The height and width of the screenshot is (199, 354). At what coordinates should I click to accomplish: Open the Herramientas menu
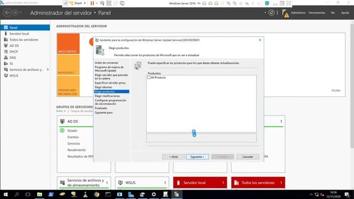(317, 13)
